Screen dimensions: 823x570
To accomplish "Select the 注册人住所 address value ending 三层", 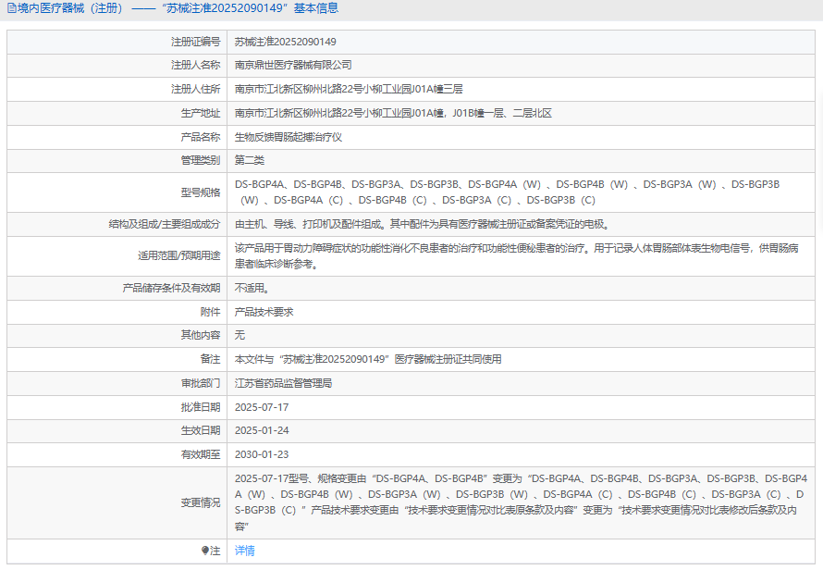I will pos(349,90).
